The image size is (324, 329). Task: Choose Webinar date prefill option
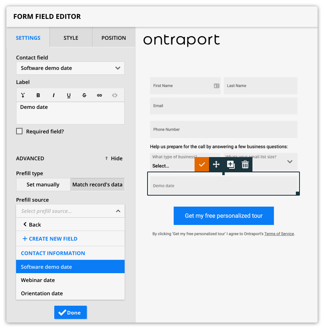(x=70, y=280)
